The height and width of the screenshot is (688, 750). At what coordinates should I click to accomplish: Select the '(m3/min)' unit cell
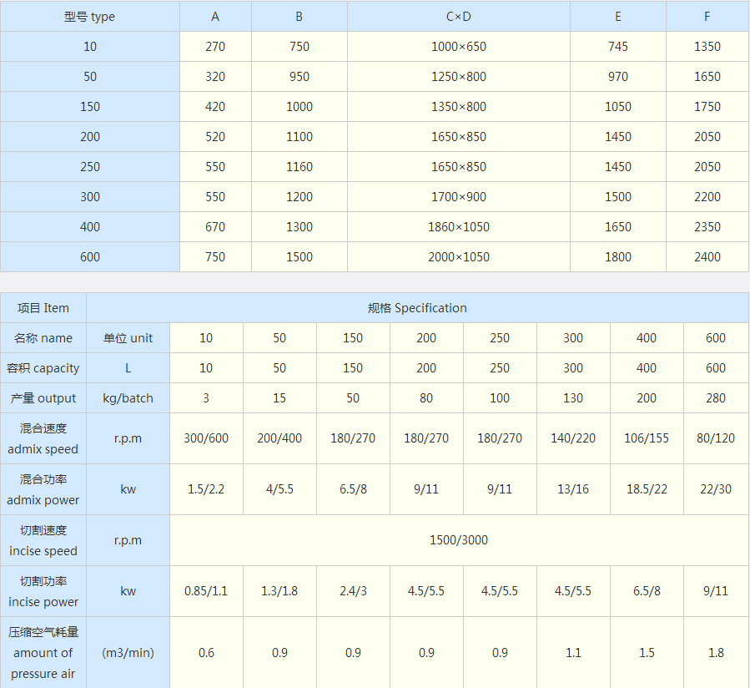pyautogui.click(x=128, y=653)
